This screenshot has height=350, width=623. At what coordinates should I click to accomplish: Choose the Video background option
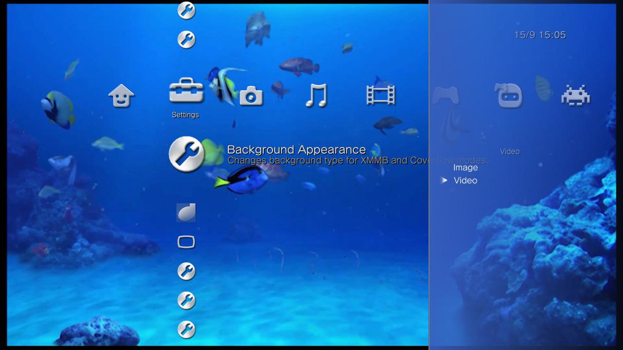(465, 180)
